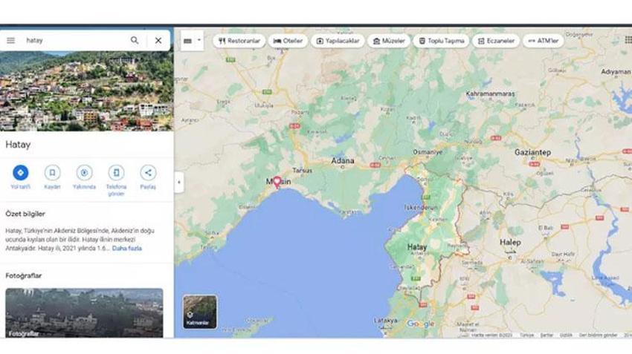Click the Yol tarifi directions icon

[21, 173]
